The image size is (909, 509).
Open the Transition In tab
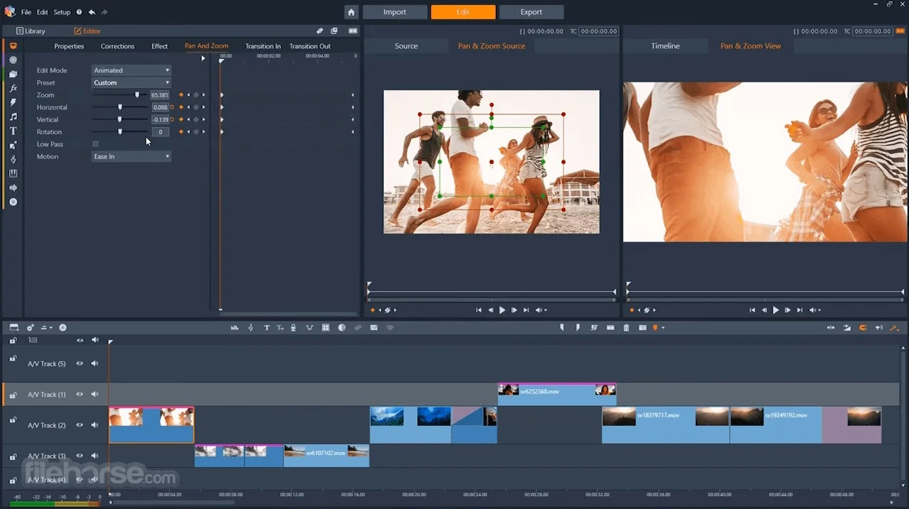263,46
